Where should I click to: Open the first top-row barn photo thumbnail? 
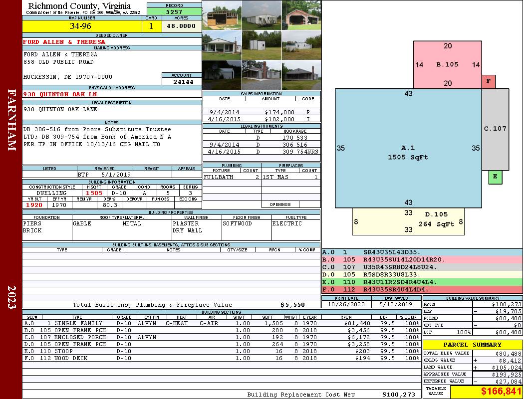tap(222, 15)
